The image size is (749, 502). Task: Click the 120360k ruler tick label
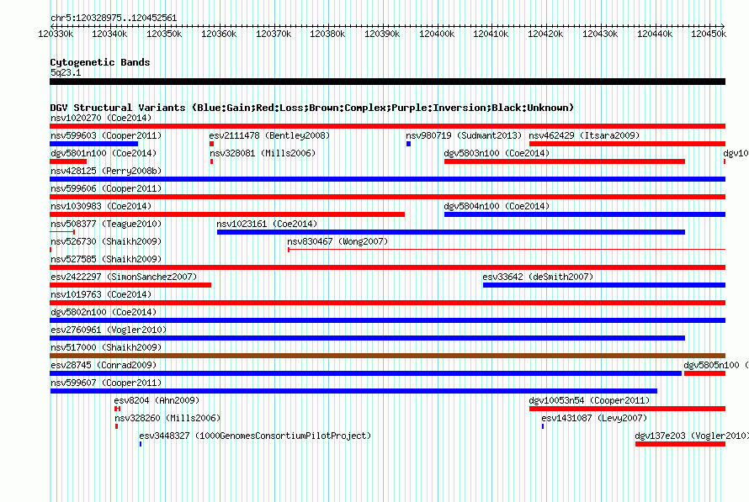pos(218,34)
